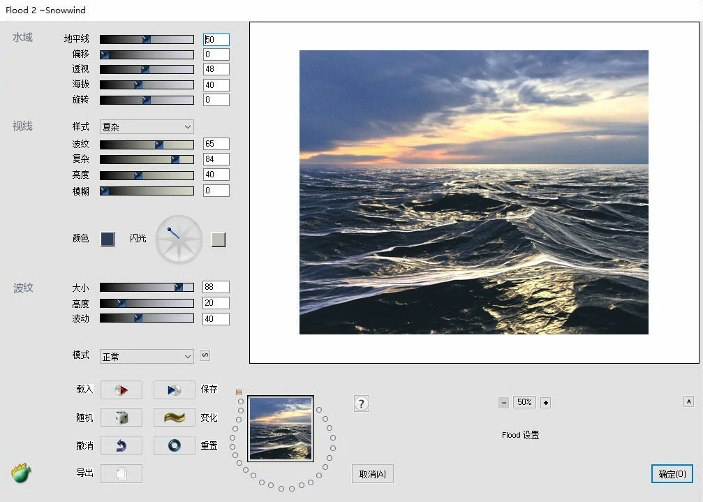Screen dimensions: 703x502
Task: Click the 复杂 complexity slider
Action: pyautogui.click(x=147, y=159)
